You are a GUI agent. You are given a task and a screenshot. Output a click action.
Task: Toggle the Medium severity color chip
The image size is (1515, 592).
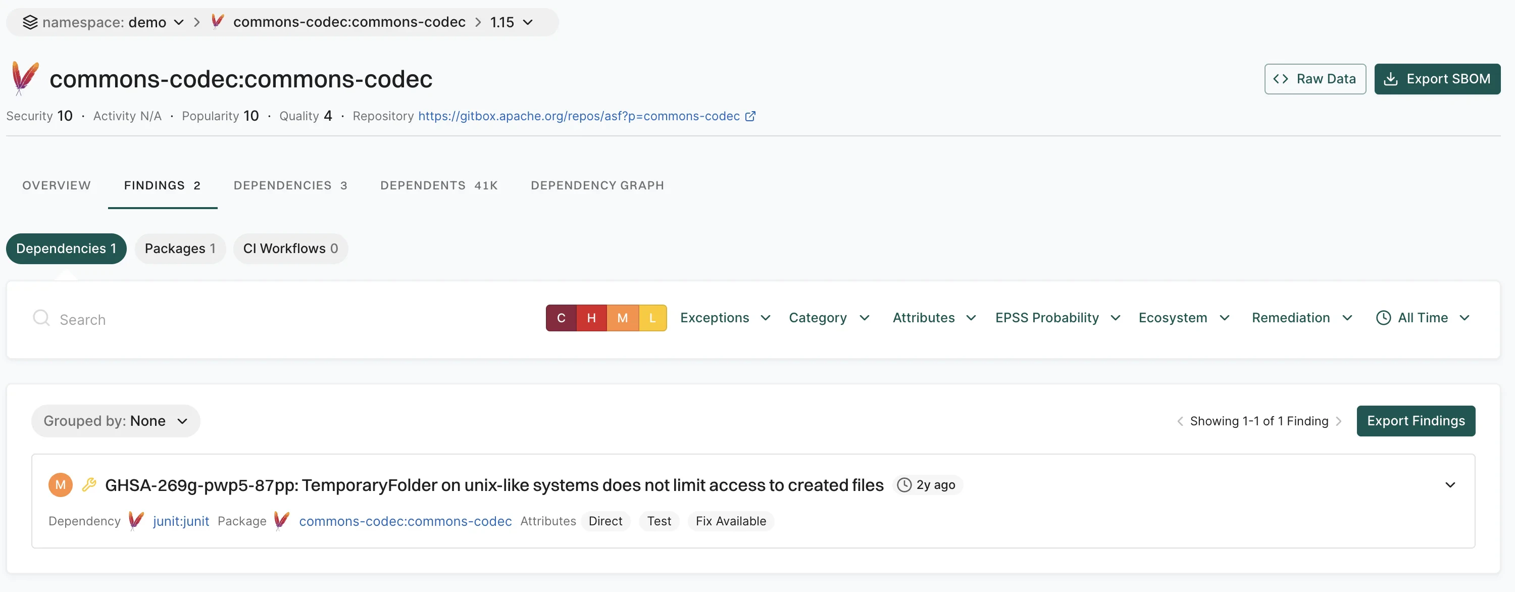pos(622,318)
